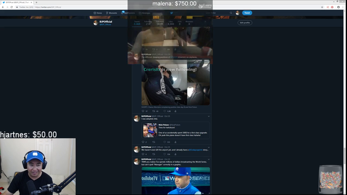Image resolution: width=347 pixels, height=195 pixels.
Task: Click avatar on the 'I was adopted' tweet
Action: pos(137,118)
